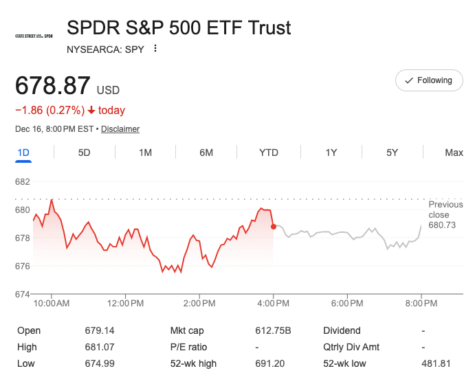Switch to 6M chart view
475x384 pixels.
[206, 153]
